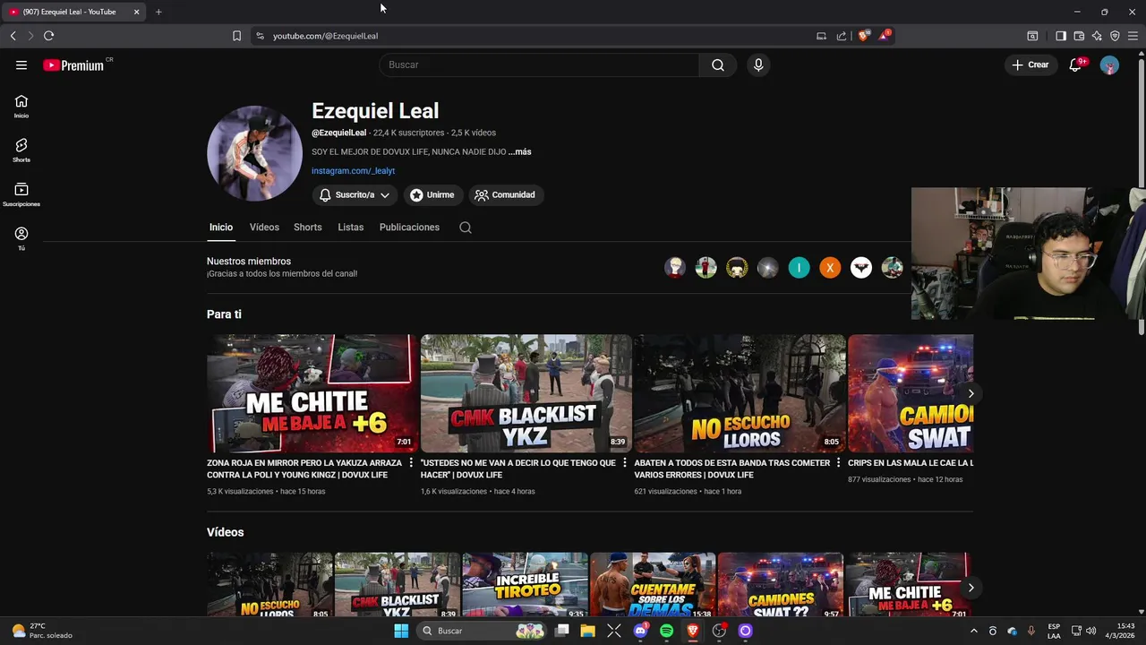Image resolution: width=1146 pixels, height=645 pixels.
Task: Open options for Ustedes No Me Van video
Action: pyautogui.click(x=625, y=463)
